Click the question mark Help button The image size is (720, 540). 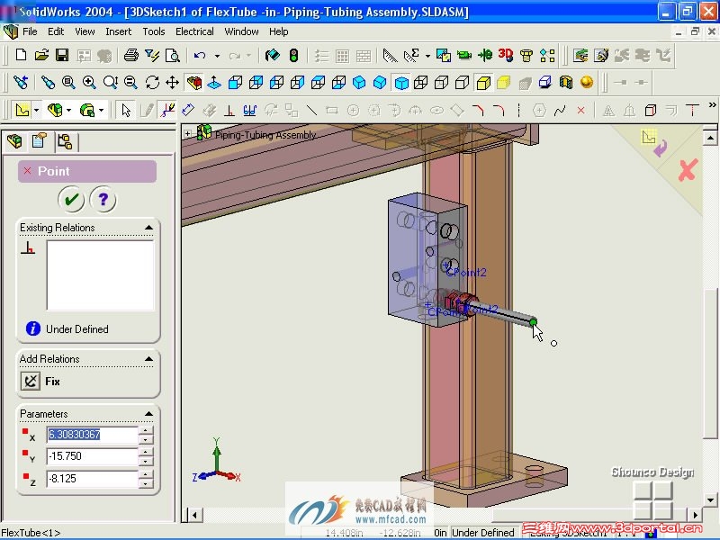tap(103, 199)
